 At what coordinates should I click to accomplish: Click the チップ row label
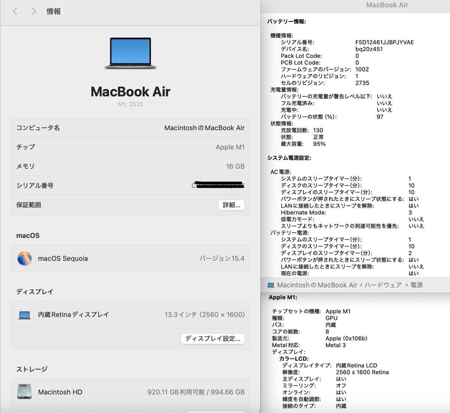tap(25, 147)
